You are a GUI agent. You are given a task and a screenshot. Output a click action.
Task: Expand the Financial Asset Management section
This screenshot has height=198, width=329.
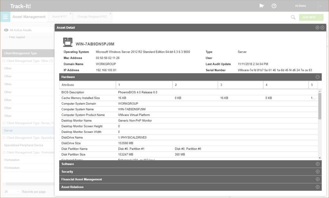tap(317, 179)
